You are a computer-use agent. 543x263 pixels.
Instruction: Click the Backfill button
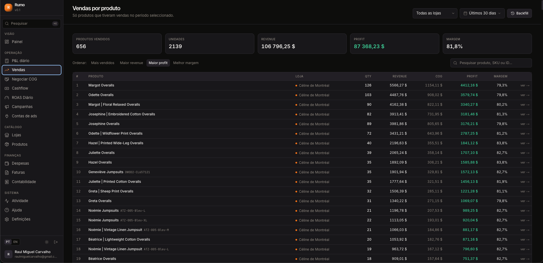click(519, 13)
